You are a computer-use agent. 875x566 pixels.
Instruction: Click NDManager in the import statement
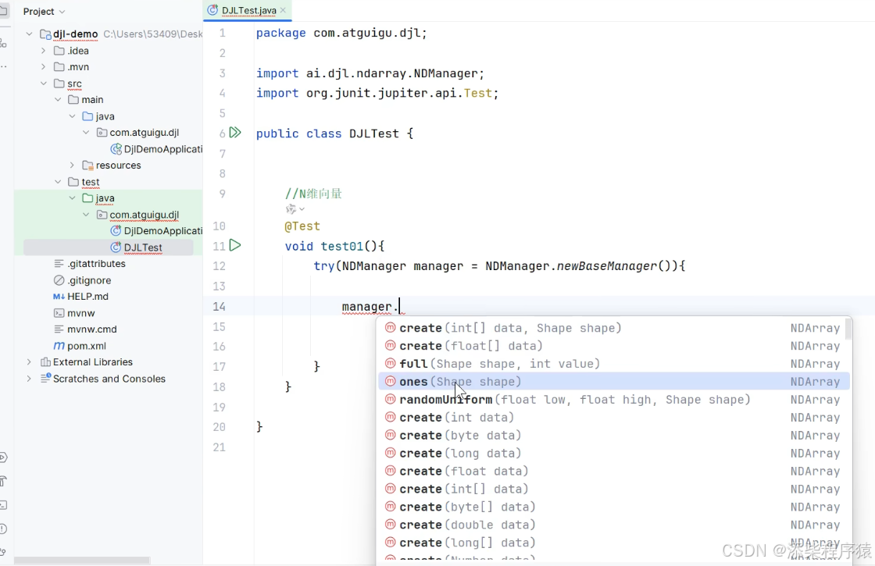445,73
